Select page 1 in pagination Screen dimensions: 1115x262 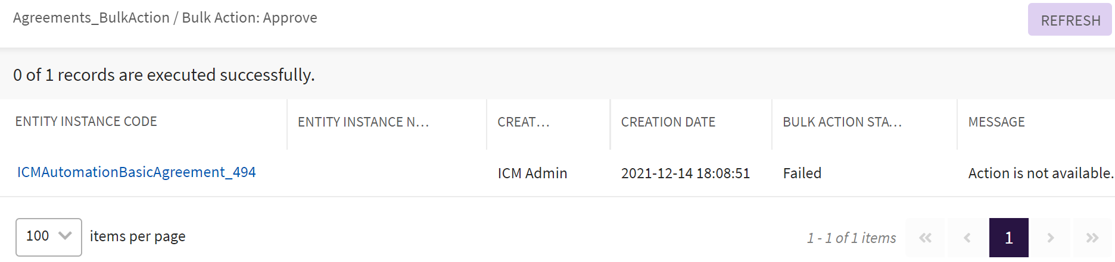coord(1008,238)
